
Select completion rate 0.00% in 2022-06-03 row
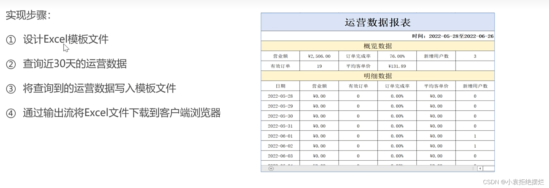click(397, 156)
